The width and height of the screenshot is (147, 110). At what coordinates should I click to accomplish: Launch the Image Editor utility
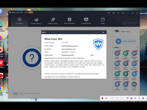pos(117,55)
